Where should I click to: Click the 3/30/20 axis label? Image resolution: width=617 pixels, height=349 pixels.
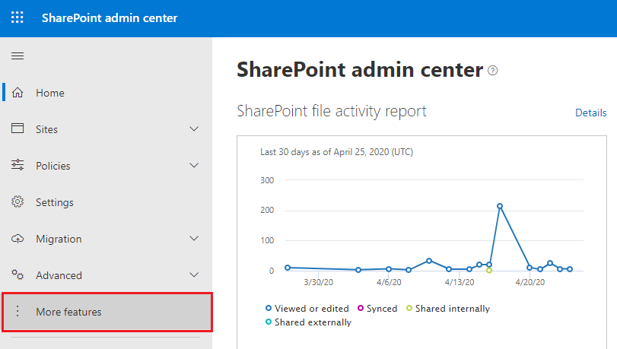click(x=318, y=282)
